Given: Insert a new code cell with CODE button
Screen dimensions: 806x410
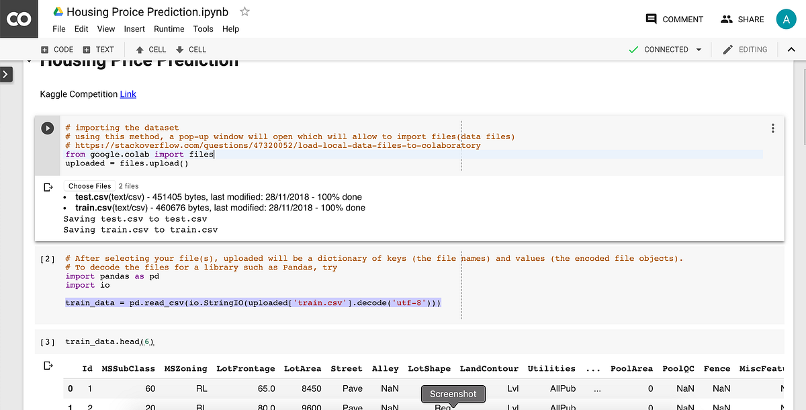Looking at the screenshot, I should (x=57, y=49).
